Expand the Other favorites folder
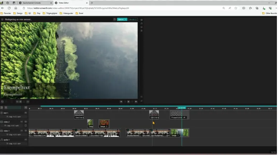 pyautogui.click(x=269, y=13)
